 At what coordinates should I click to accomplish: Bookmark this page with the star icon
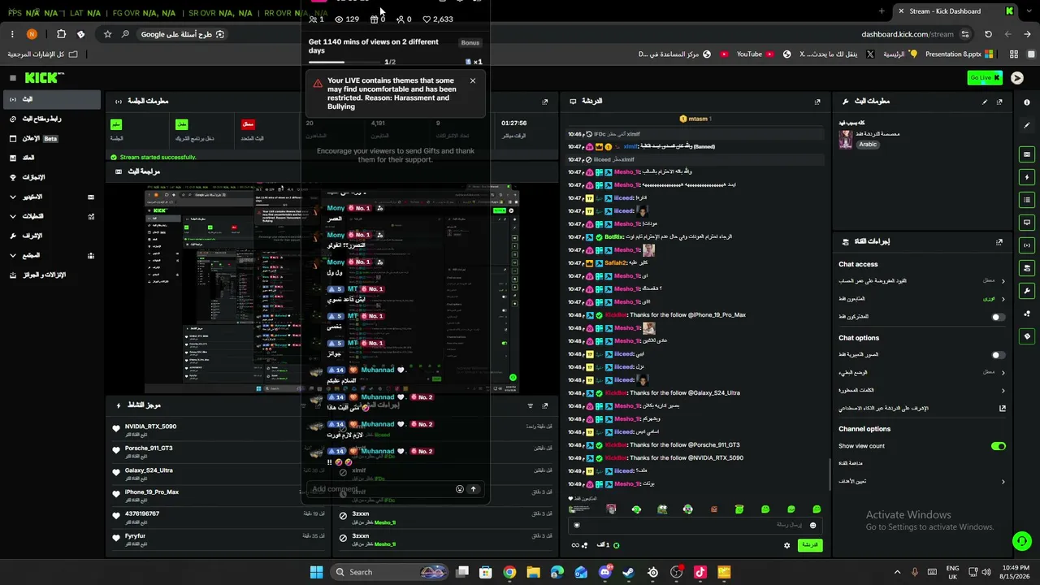pyautogui.click(x=107, y=34)
